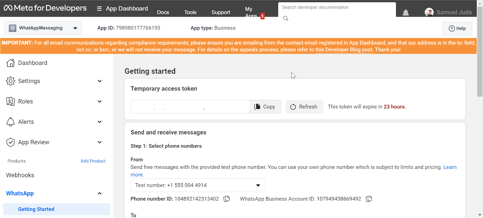483x218 pixels.
Task: Click the My Apps notification badge
Action: tap(262, 16)
